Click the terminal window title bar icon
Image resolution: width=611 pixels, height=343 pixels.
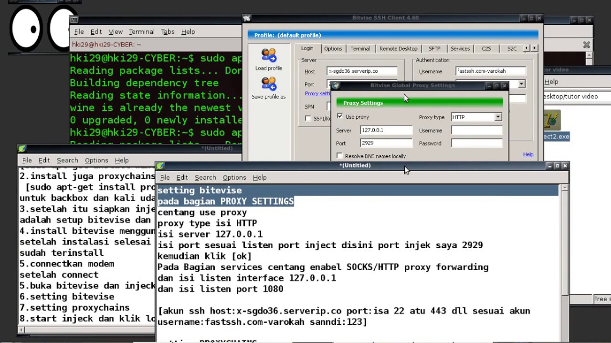[74, 20]
